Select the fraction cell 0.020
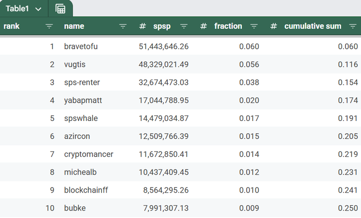361x218 pixels. [249, 100]
